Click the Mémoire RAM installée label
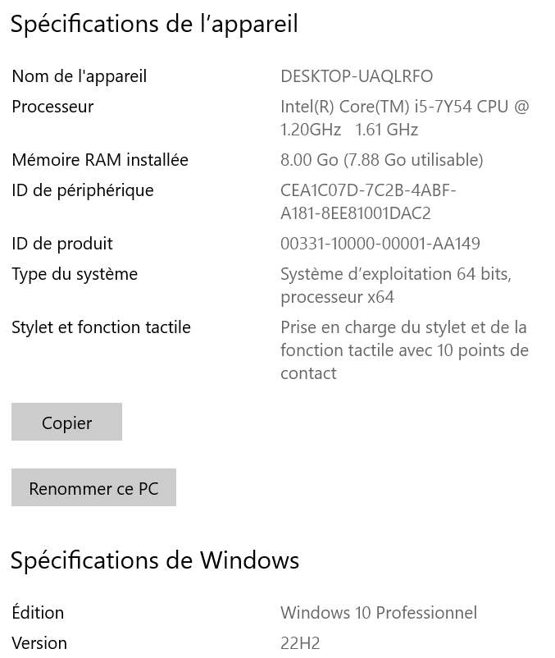The image size is (555, 658). [x=100, y=160]
